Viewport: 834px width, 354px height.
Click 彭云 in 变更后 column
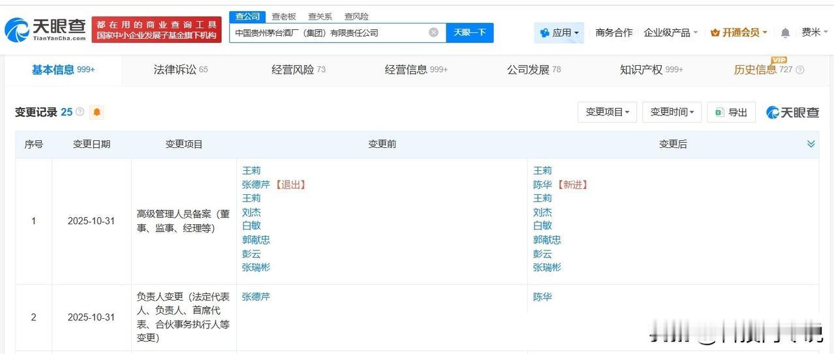pos(542,254)
